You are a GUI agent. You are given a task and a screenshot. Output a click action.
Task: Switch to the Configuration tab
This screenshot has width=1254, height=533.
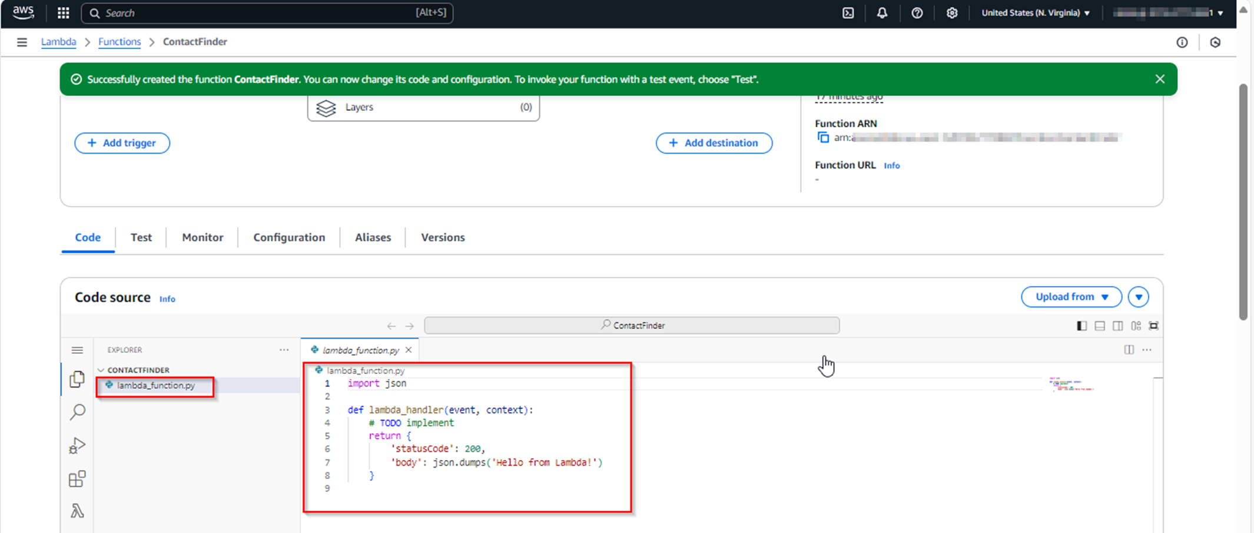pyautogui.click(x=288, y=237)
